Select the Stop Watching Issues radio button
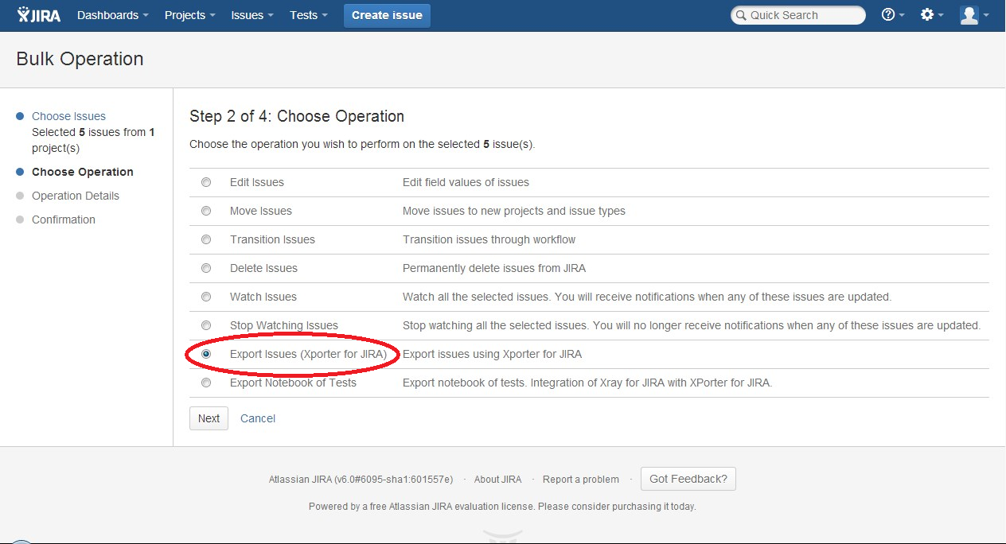This screenshot has width=1006, height=544. tap(206, 325)
